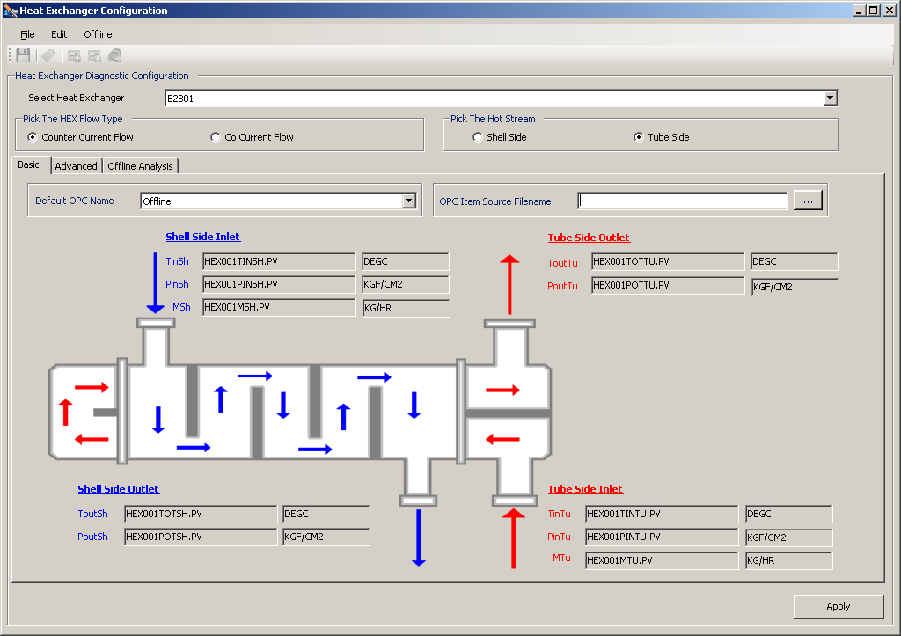The height and width of the screenshot is (636, 901).
Task: Click the chart download toolbar icon
Action: [94, 55]
